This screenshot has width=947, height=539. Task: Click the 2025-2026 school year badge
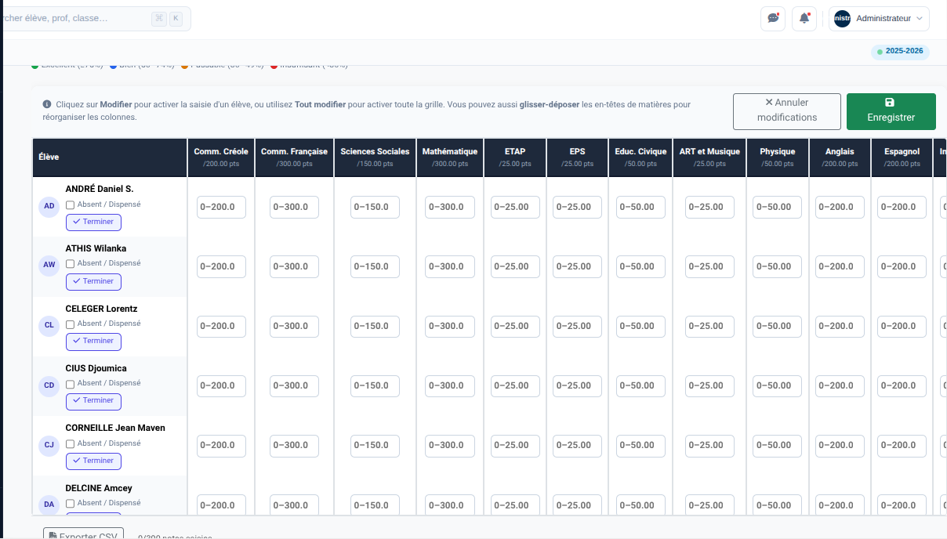(x=901, y=52)
